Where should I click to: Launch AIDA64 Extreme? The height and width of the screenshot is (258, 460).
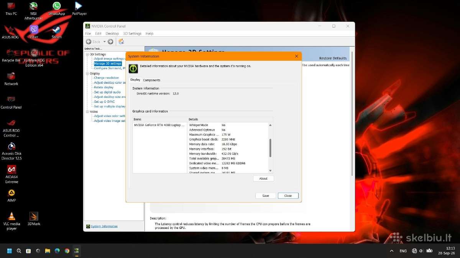click(11, 174)
